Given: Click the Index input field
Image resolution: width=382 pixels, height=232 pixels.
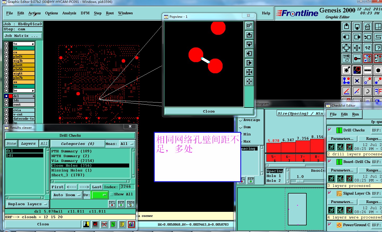Looking at the screenshot, I should click(127, 187).
